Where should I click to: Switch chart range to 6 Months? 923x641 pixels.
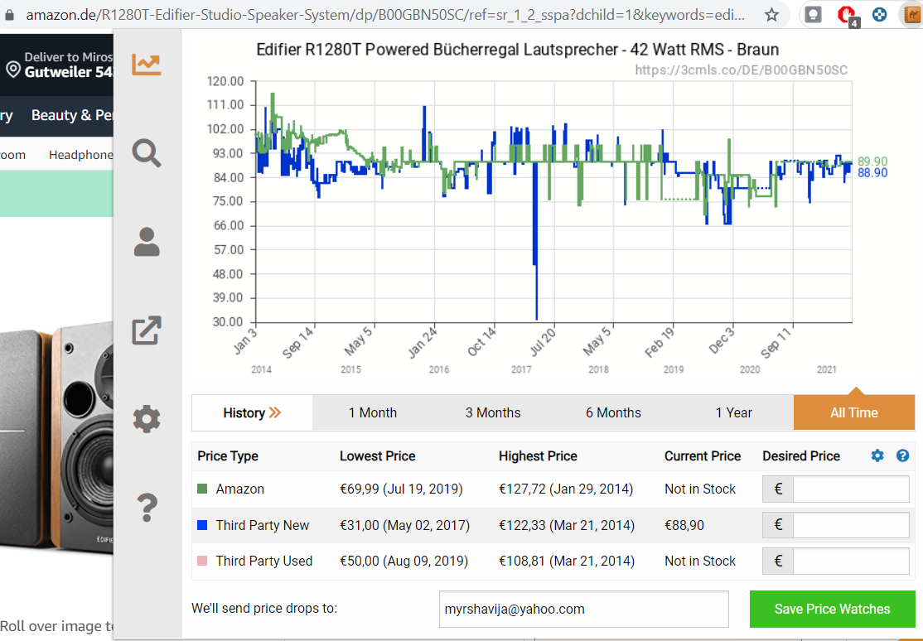(x=613, y=412)
